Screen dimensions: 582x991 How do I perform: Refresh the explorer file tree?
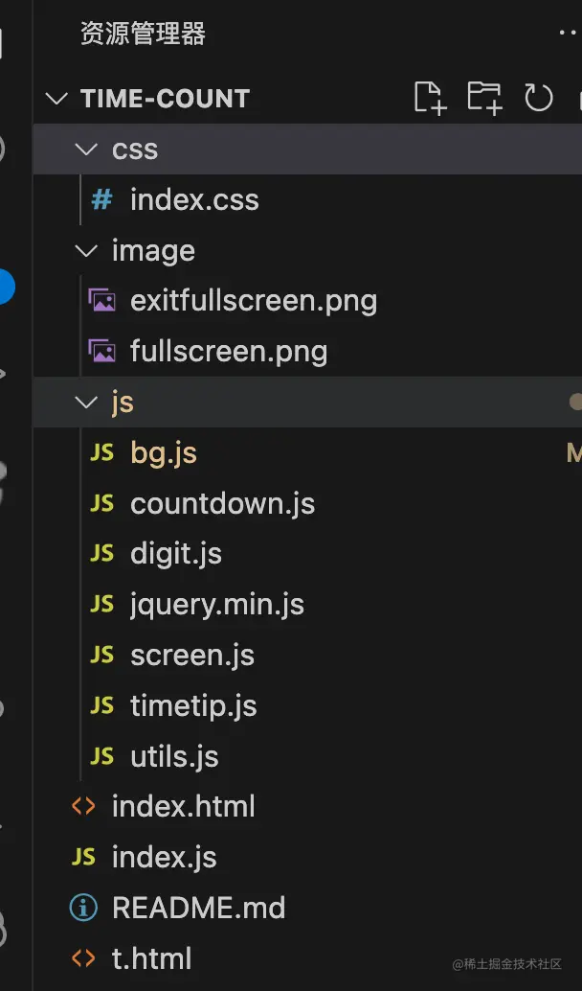(x=539, y=98)
